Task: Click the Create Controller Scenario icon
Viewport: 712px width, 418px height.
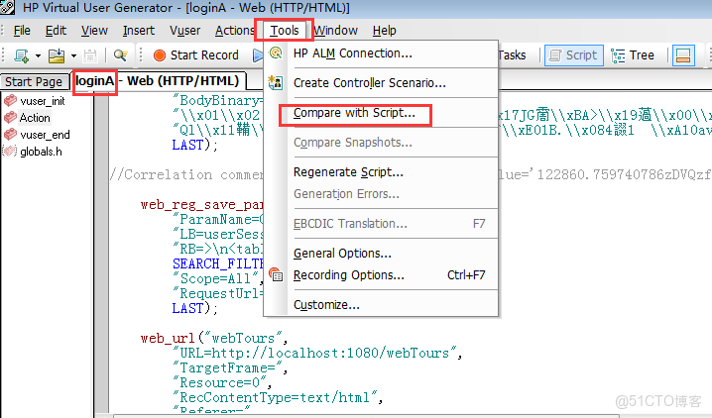Action: click(x=276, y=82)
